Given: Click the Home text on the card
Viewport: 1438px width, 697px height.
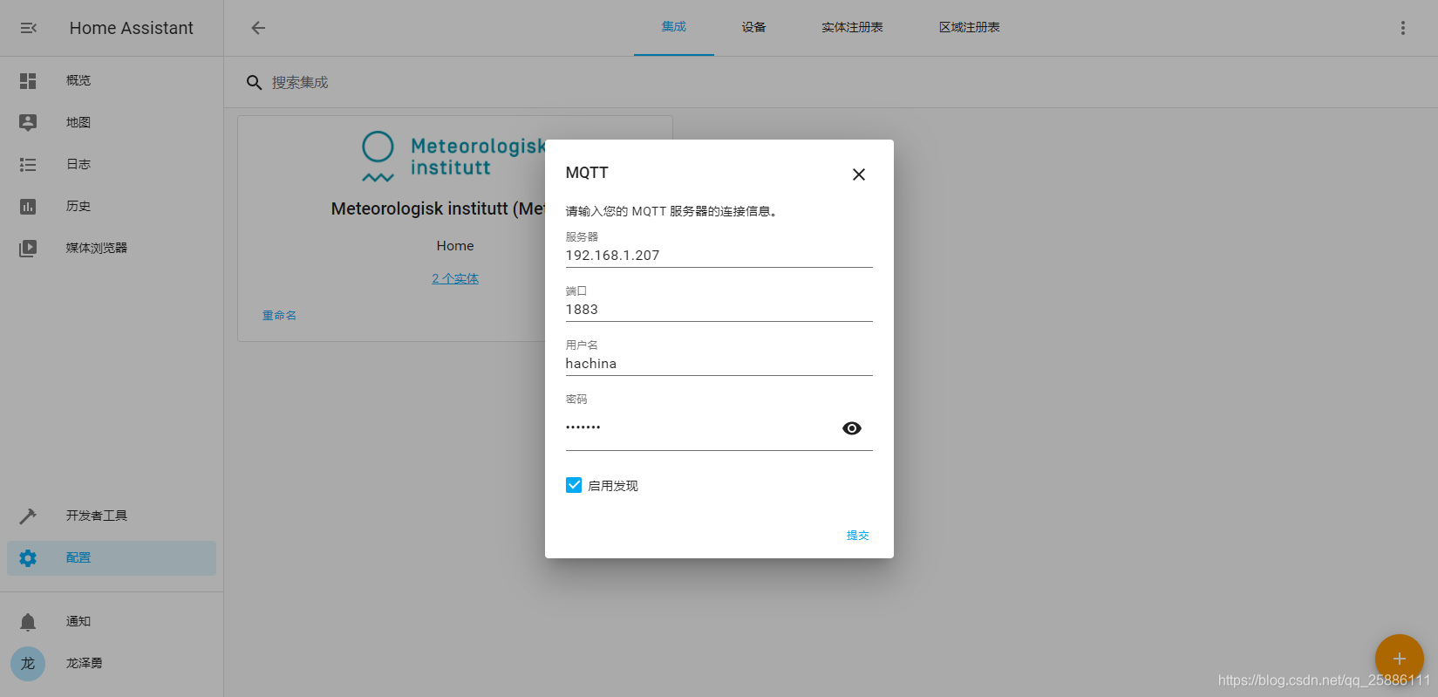Looking at the screenshot, I should [x=455, y=246].
